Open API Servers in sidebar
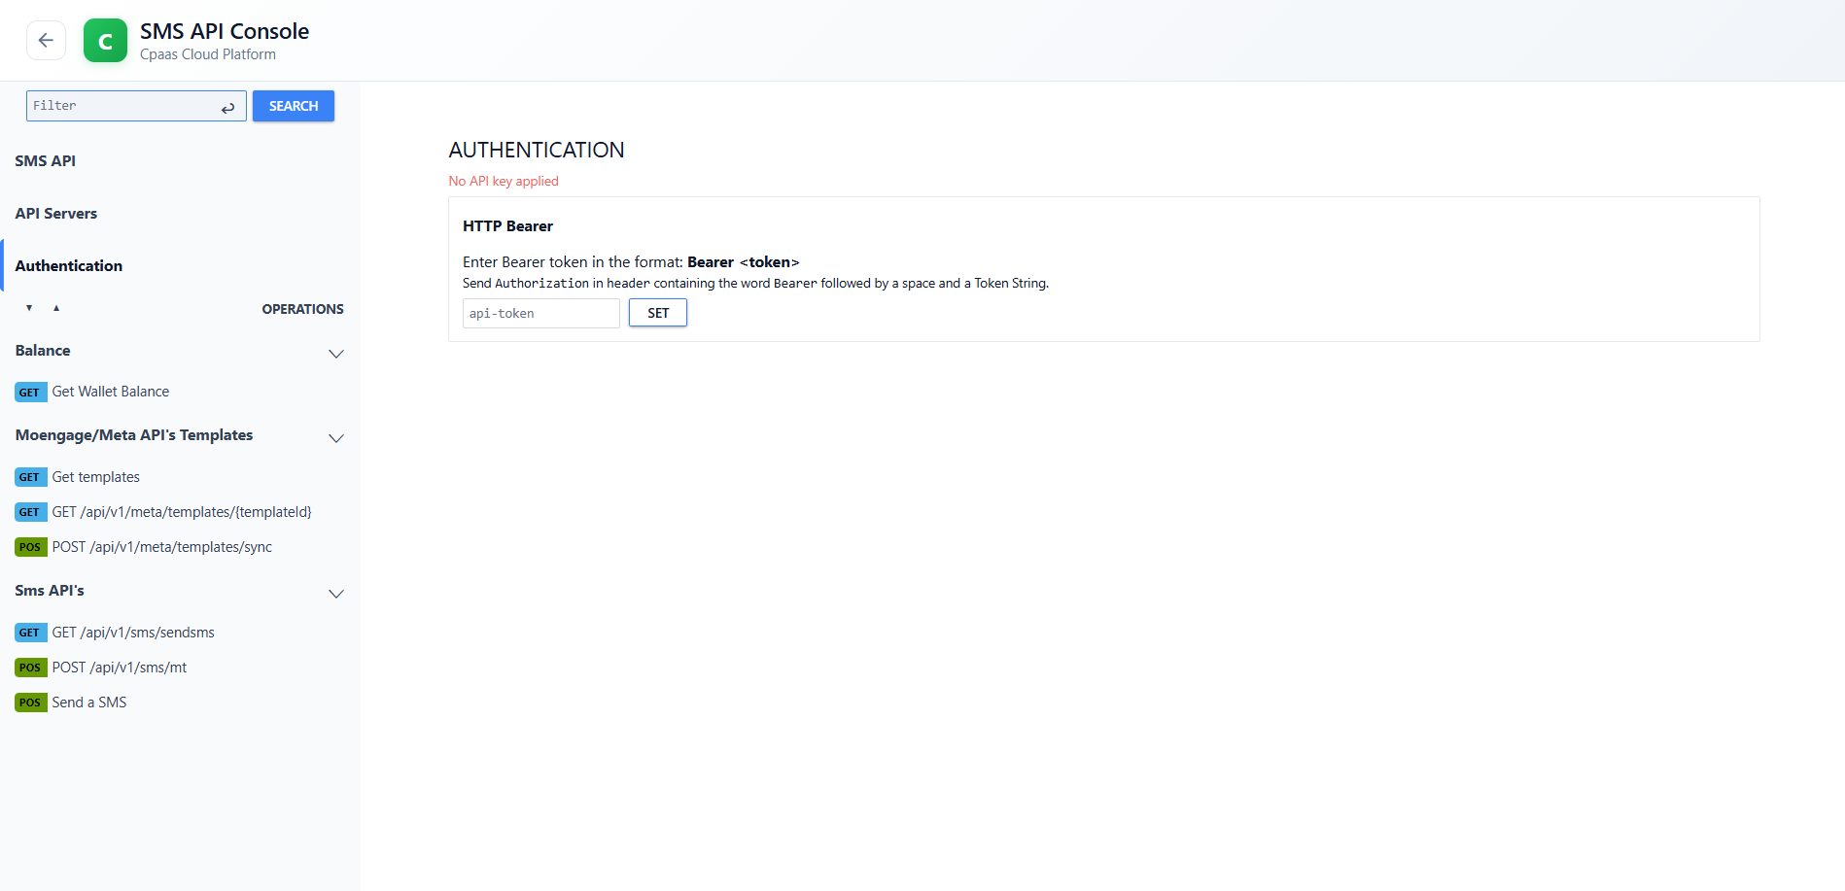Screen dimensions: 1845x891 click(56, 214)
